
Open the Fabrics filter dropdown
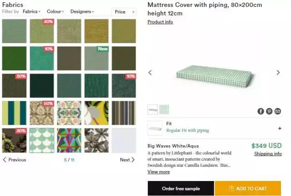tap(31, 11)
